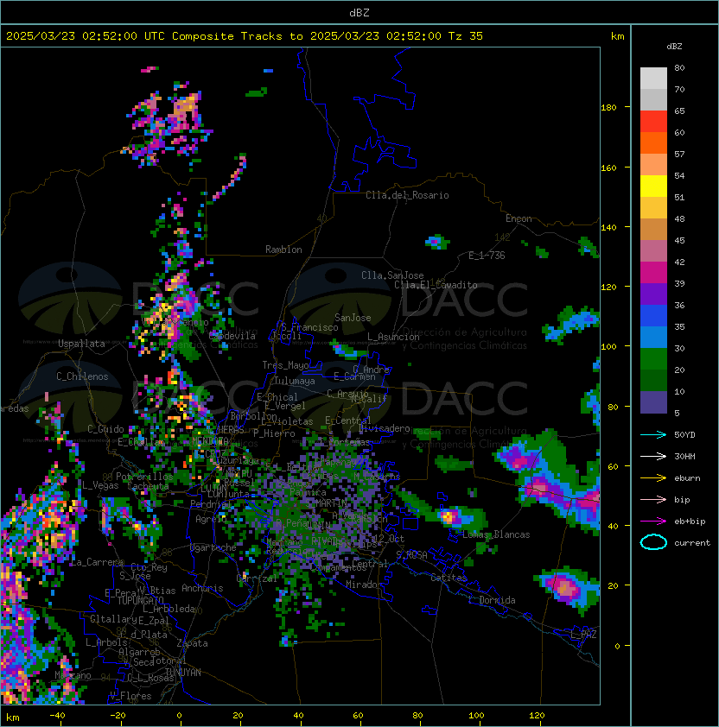Click the 'Tres_Mayo' place label
Screen dimensions: 719x727
pos(285,365)
